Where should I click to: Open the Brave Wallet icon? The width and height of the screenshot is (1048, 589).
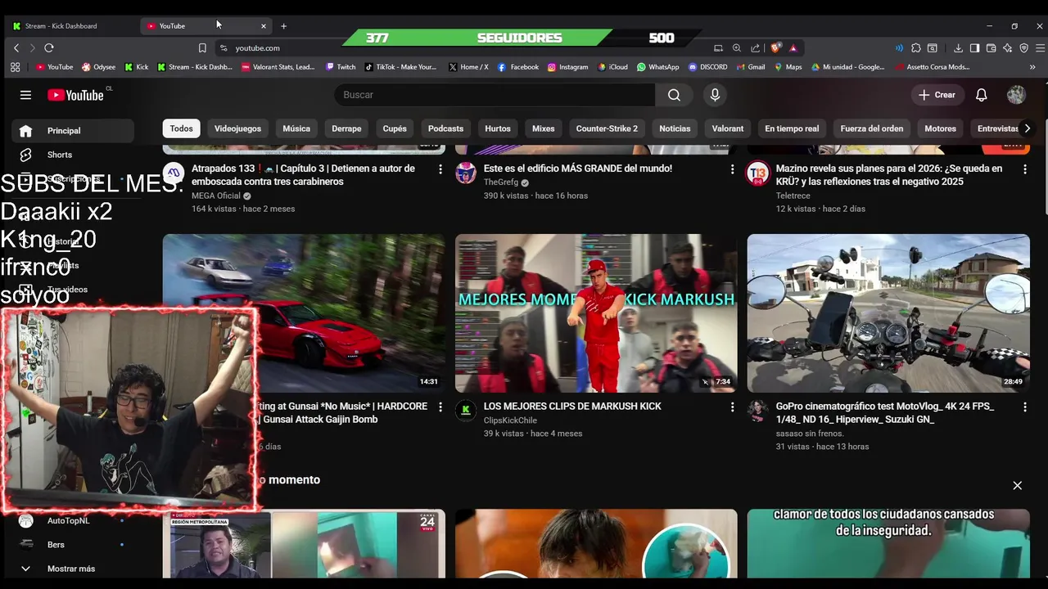coord(991,48)
